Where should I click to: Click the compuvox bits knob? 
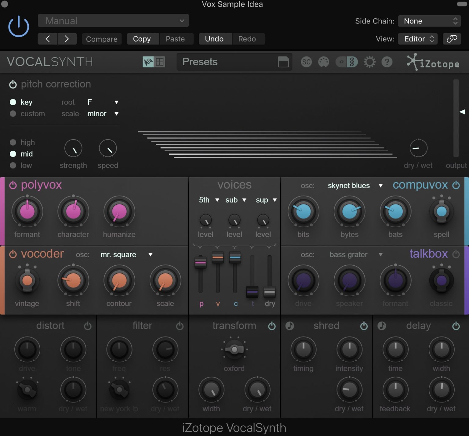[x=303, y=211]
